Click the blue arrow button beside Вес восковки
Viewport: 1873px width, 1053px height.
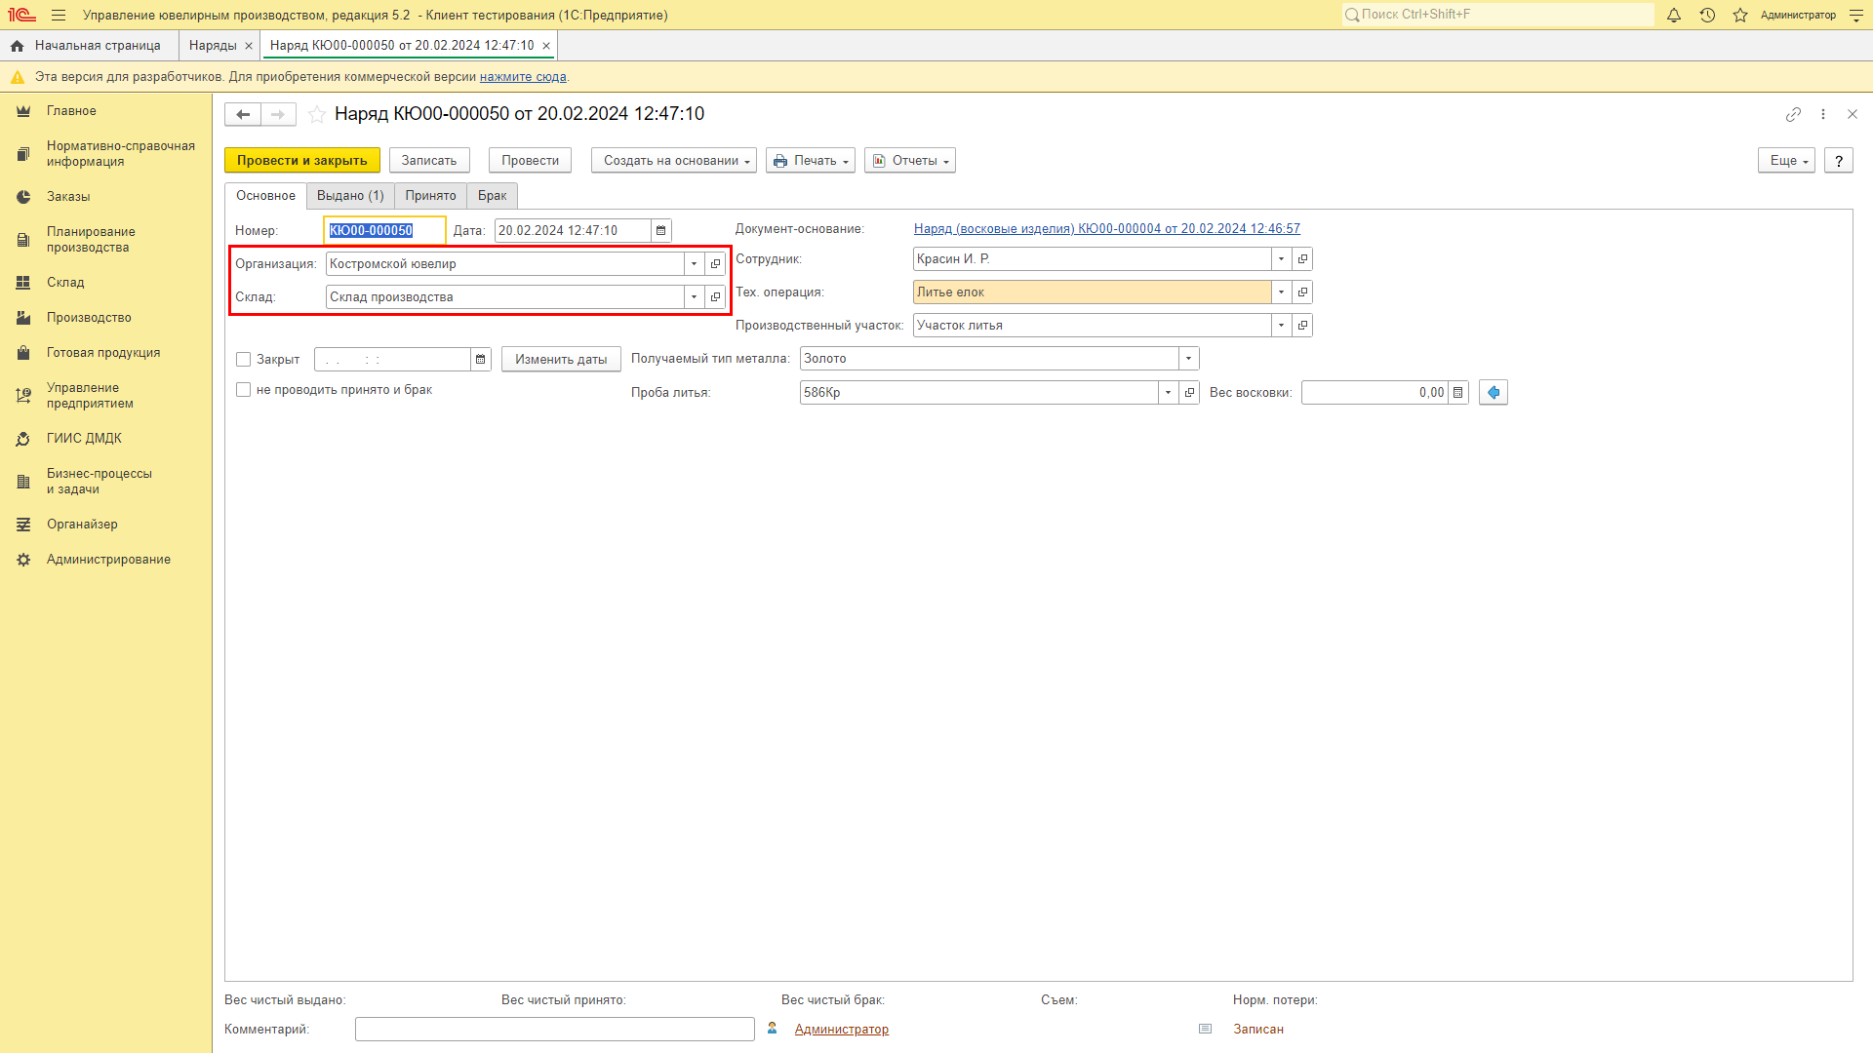coord(1494,393)
